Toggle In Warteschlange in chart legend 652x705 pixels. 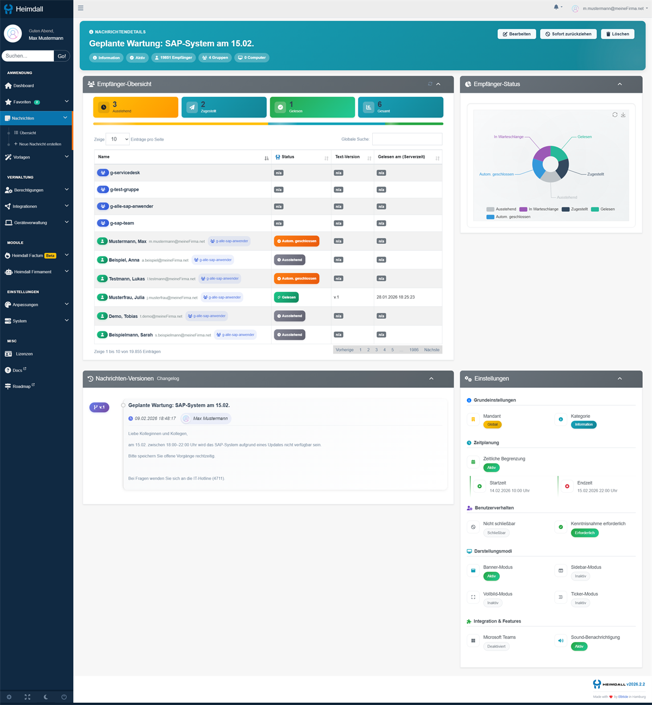(539, 209)
